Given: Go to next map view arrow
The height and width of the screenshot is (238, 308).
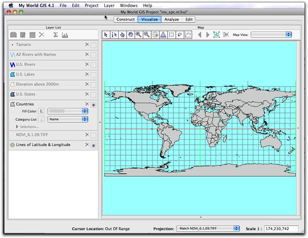Looking at the screenshot, I should [x=208, y=35].
